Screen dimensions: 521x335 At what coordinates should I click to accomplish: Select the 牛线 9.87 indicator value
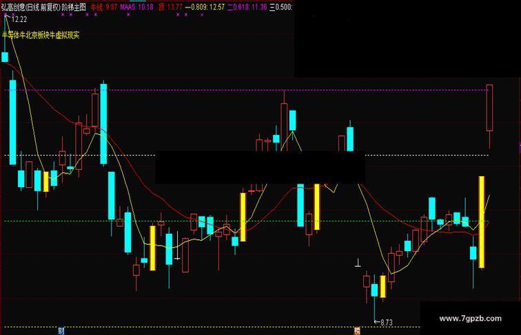point(104,7)
